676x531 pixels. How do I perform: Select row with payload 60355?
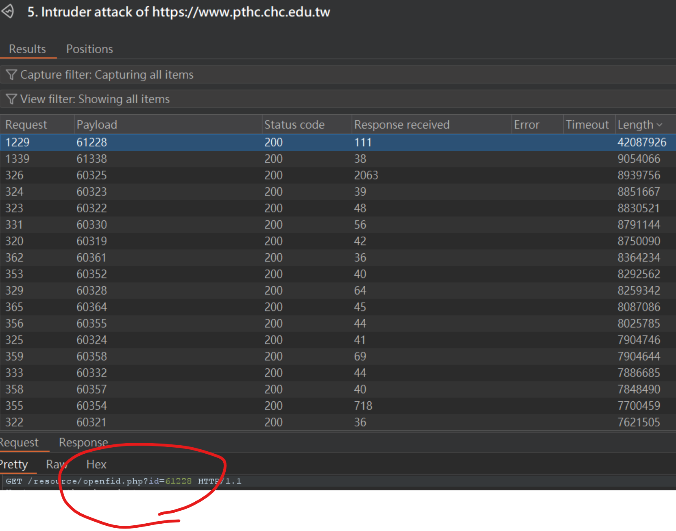[338, 324]
